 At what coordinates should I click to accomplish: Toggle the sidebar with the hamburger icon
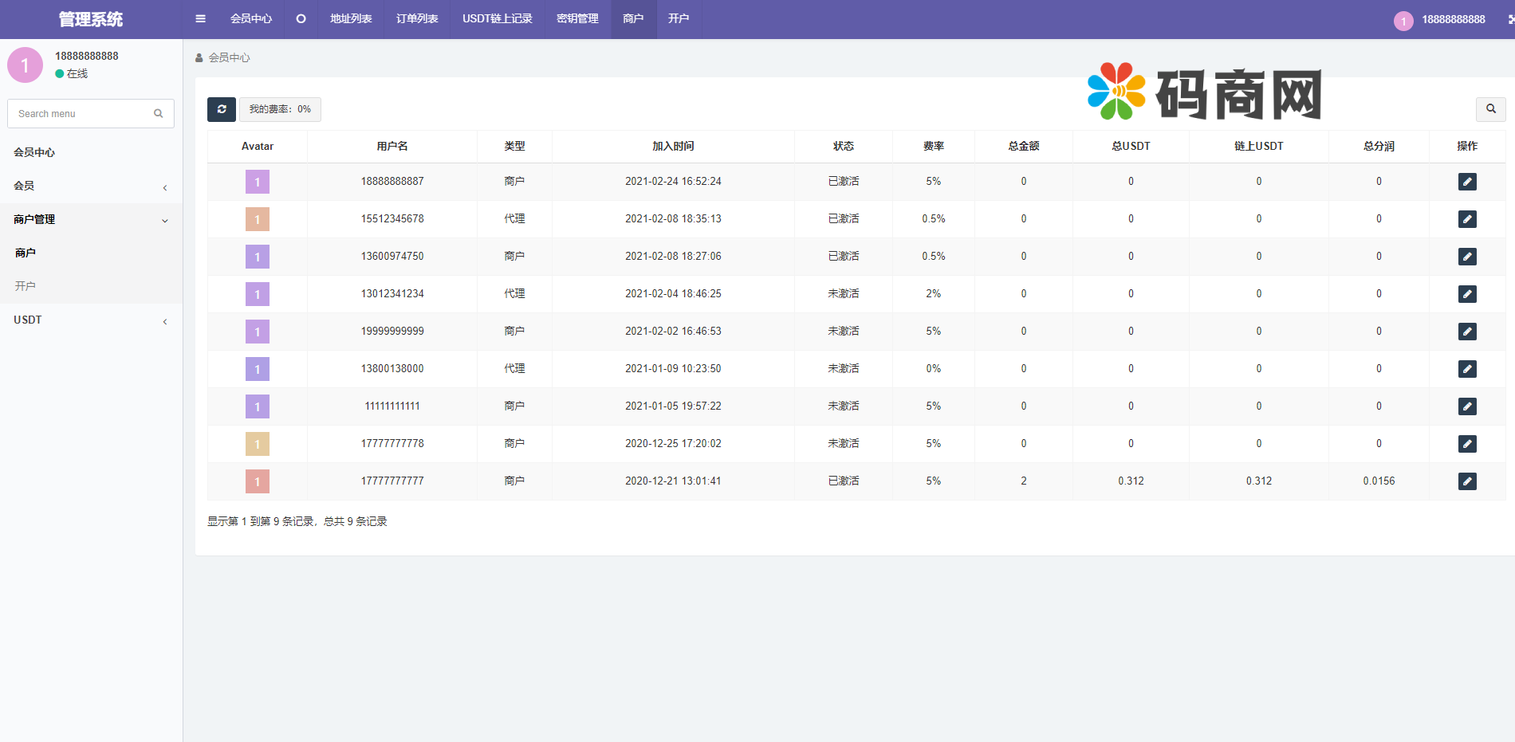tap(201, 19)
